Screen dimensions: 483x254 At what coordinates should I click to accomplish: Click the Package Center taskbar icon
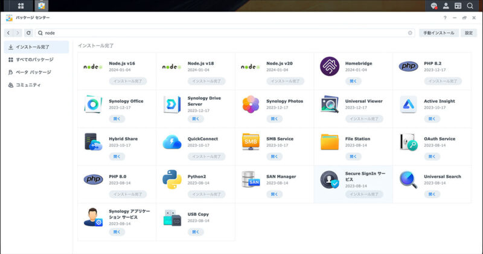click(x=41, y=5)
